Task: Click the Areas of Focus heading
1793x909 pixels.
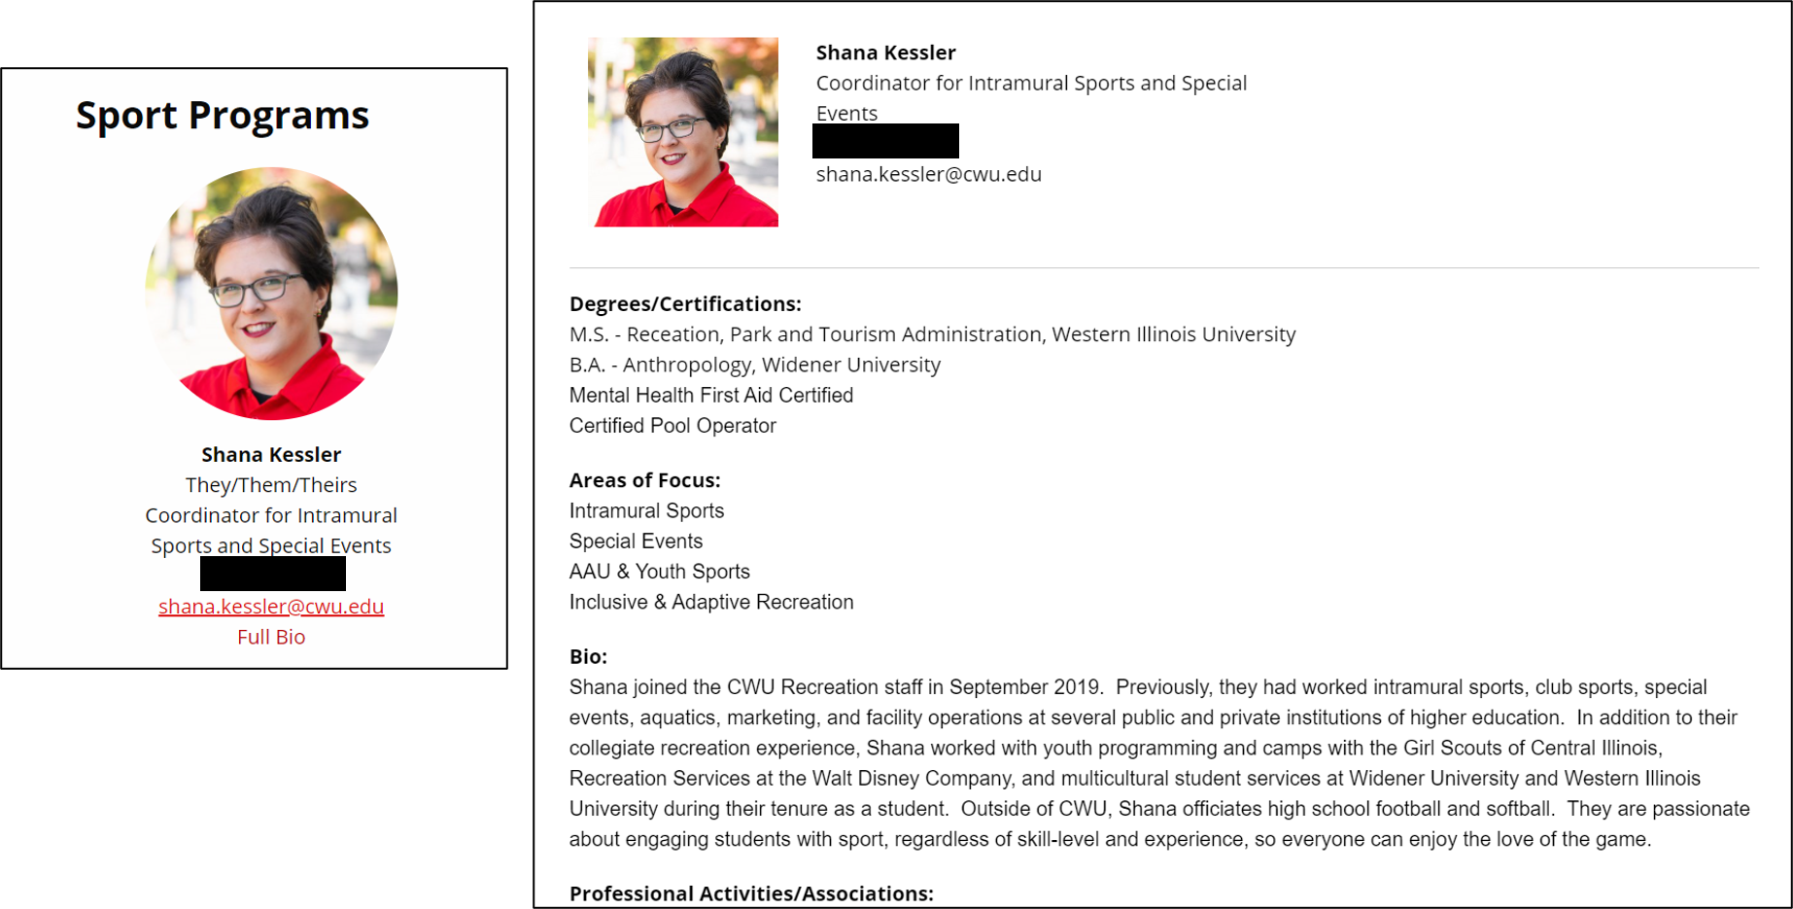Action: 644,480
